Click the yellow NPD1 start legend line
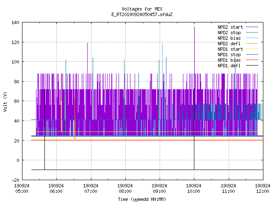Screen dimensions: 271x203 click(x=252, y=49)
